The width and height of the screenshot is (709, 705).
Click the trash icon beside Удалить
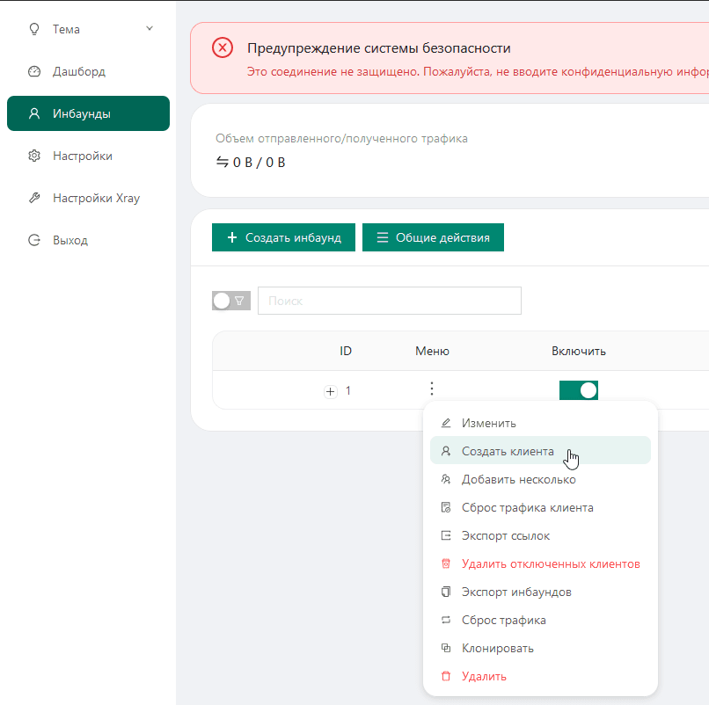point(446,677)
